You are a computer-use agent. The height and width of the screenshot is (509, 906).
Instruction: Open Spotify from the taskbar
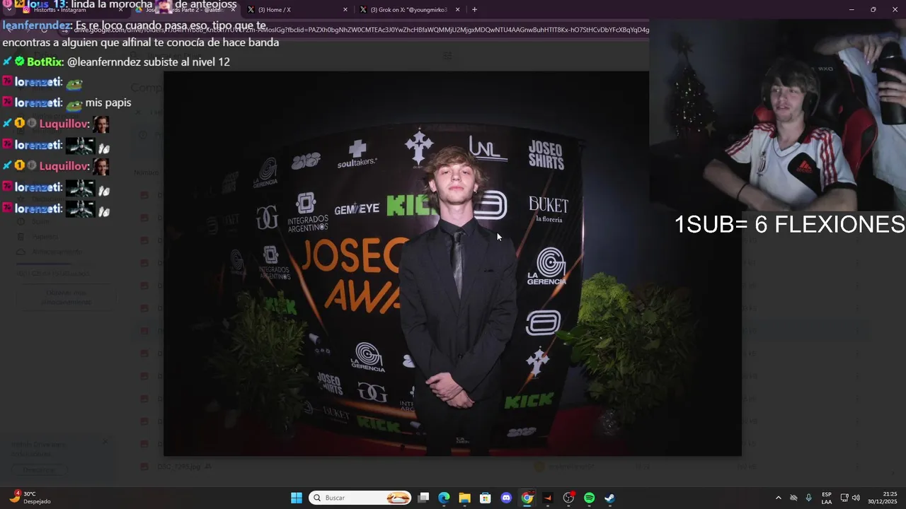[x=589, y=498]
